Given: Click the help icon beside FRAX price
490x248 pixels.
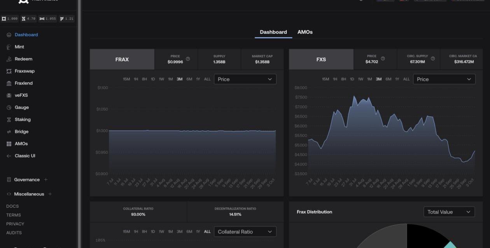Looking at the screenshot, I should pos(188,59).
